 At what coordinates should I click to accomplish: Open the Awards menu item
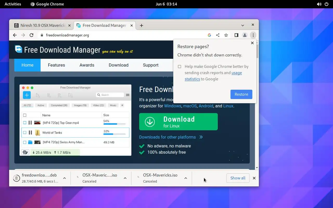click(87, 65)
